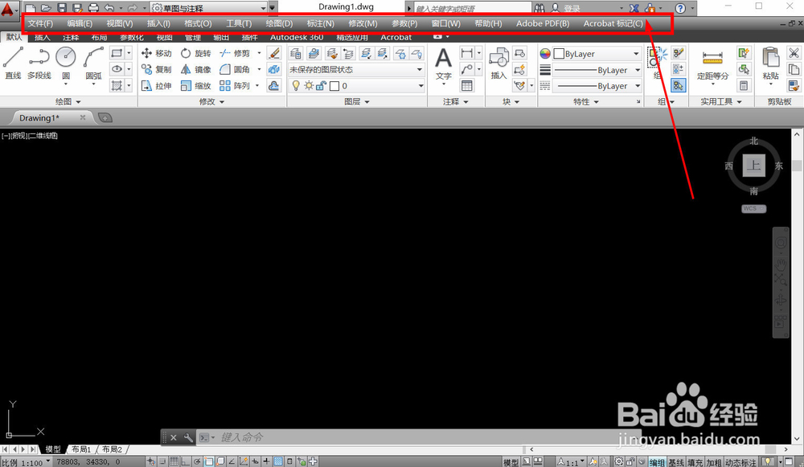Image resolution: width=804 pixels, height=467 pixels.
Task: Close the Drawing1* file tab
Action: (x=82, y=117)
